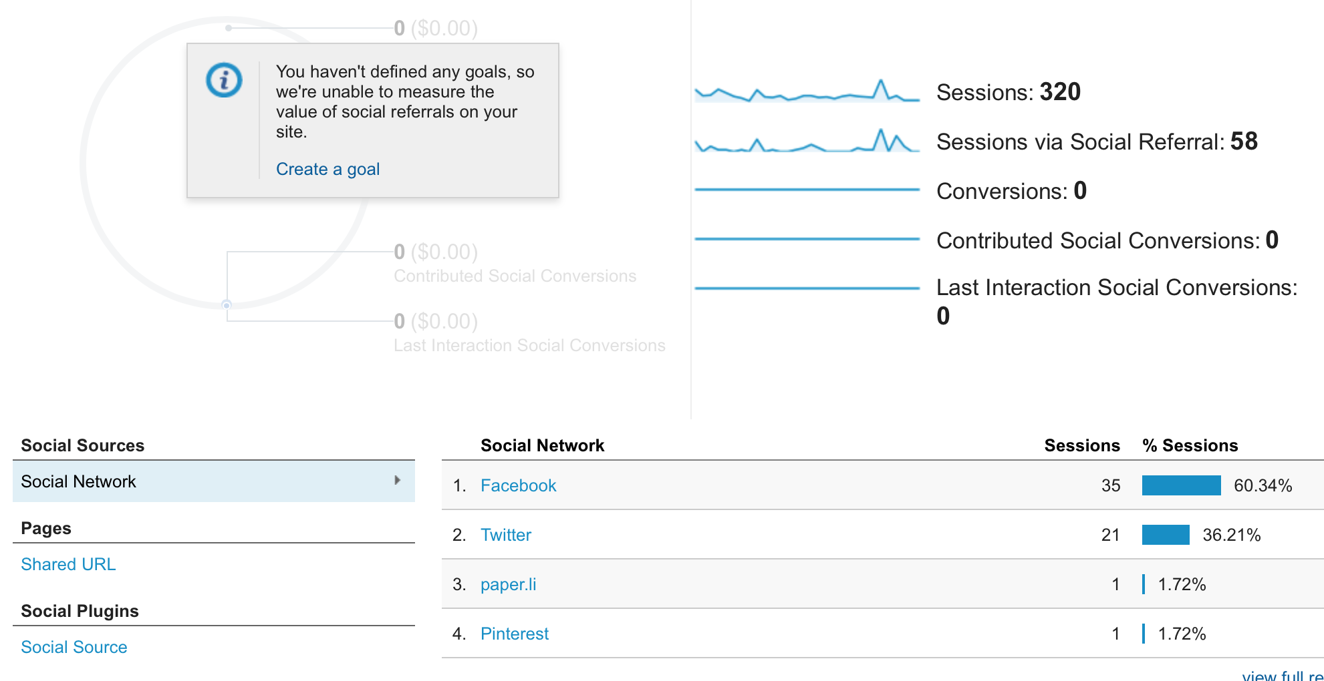The image size is (1324, 681).
Task: Open the Shared URL report link
Action: (68, 564)
